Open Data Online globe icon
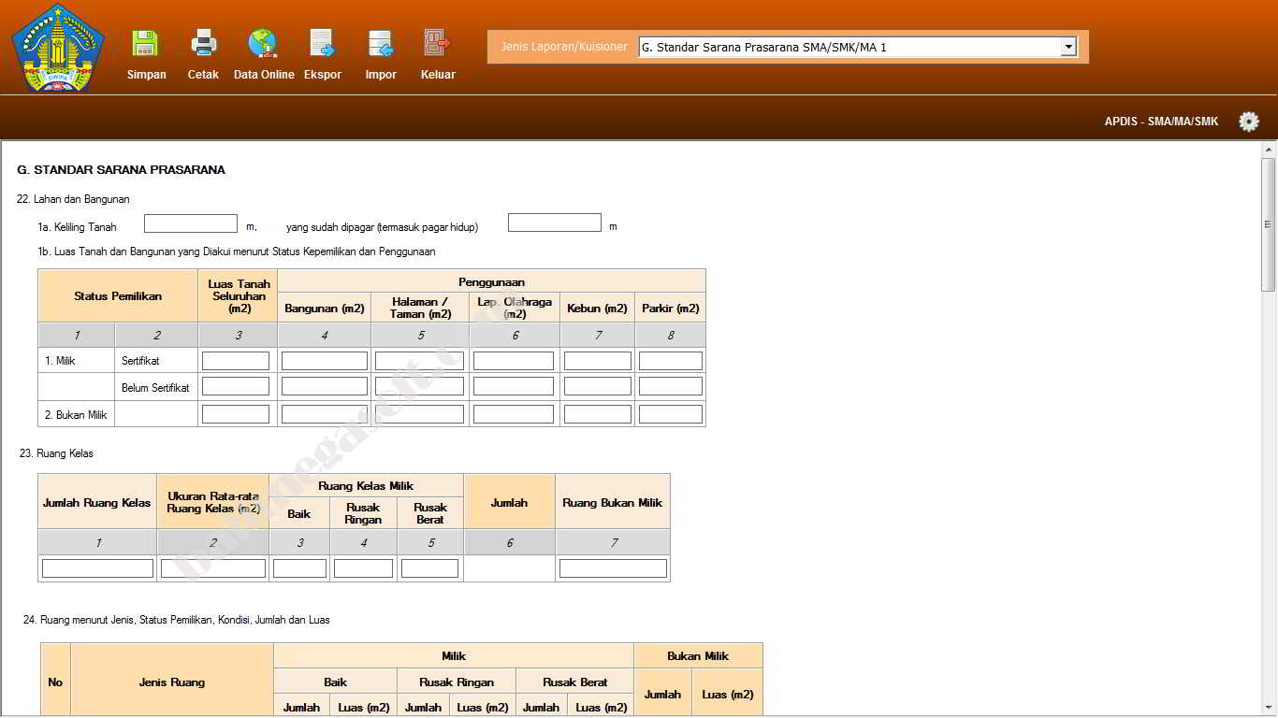1278x718 pixels. tap(263, 44)
